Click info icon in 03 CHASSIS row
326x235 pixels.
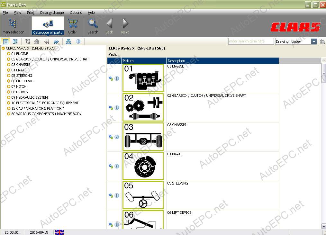[x=117, y=137]
